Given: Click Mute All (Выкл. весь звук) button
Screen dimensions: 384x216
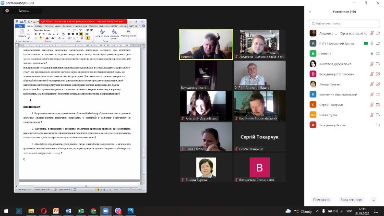Looking at the screenshot, I should (351, 200).
